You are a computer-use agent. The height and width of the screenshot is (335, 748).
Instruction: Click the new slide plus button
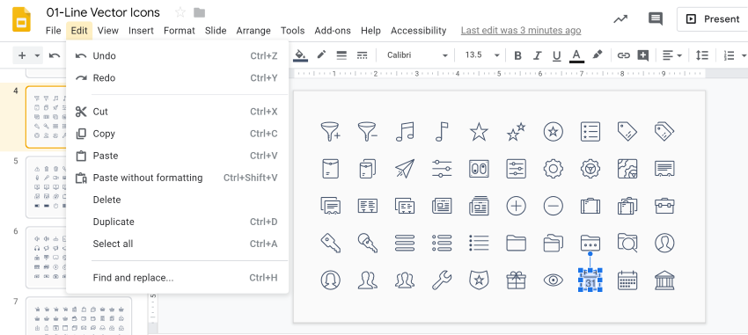[22, 55]
